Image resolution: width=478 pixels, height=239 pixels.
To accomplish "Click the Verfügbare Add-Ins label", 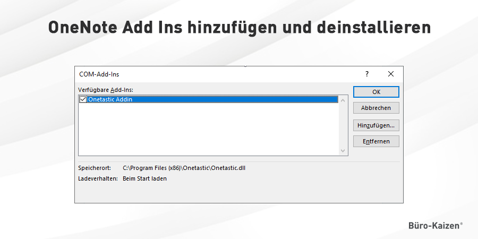I will 106,90.
